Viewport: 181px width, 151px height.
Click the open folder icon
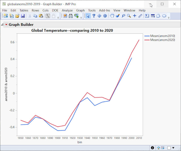pos(17,16)
